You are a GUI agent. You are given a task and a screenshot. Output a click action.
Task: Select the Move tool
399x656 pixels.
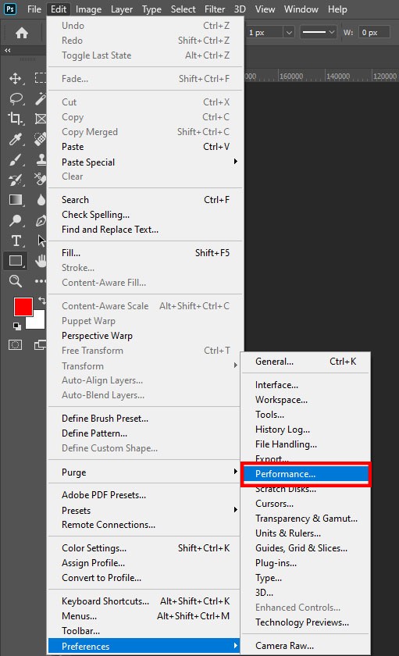(16, 78)
